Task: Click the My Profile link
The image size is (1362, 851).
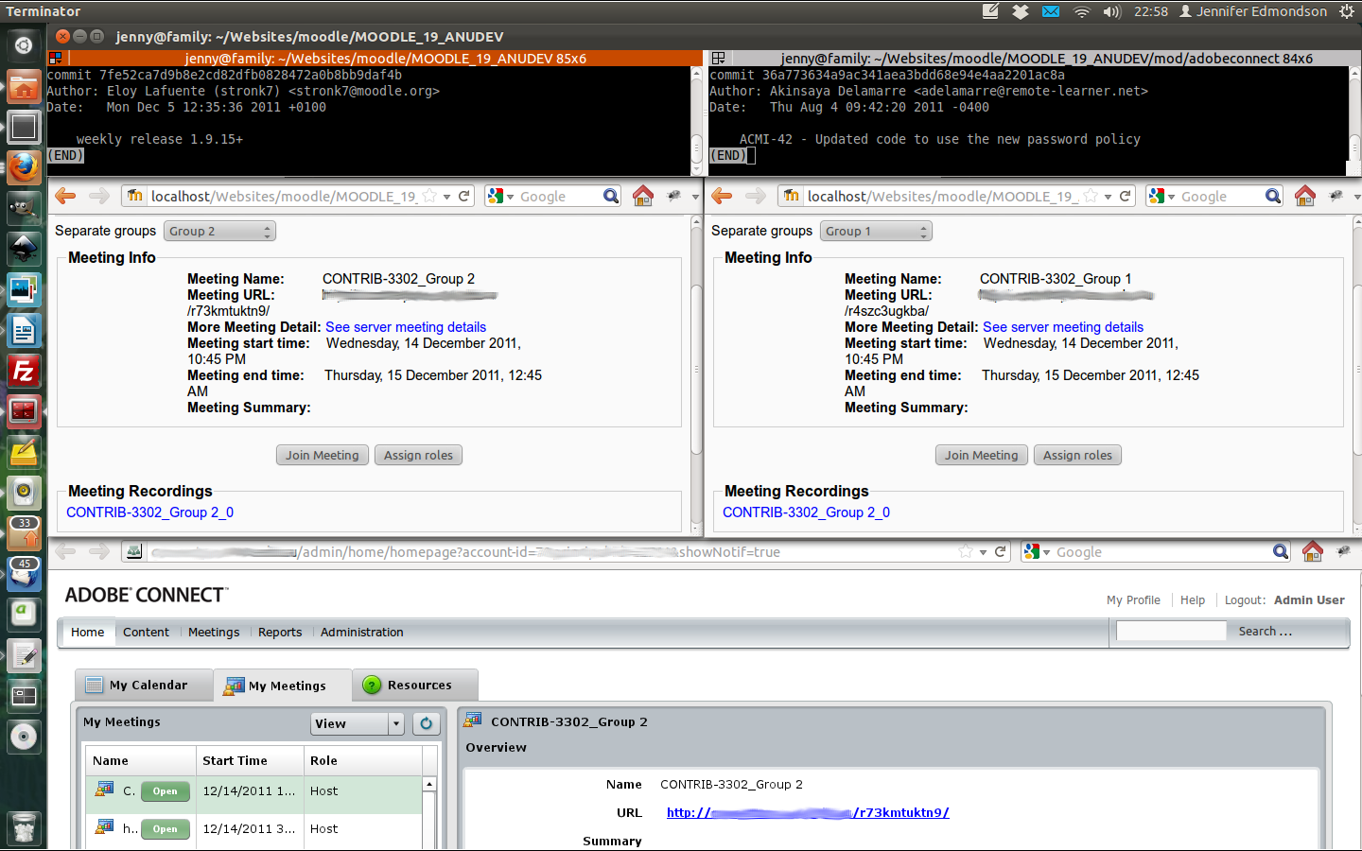Action: click(1133, 599)
